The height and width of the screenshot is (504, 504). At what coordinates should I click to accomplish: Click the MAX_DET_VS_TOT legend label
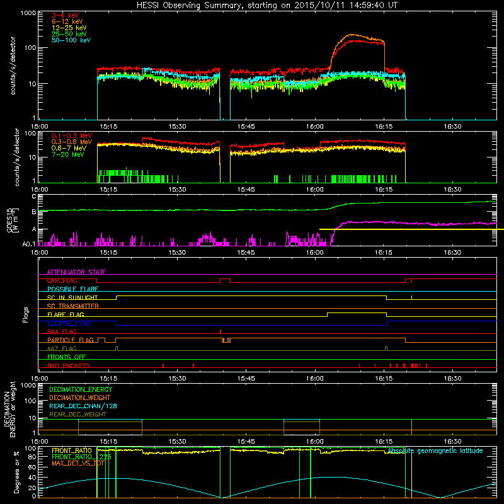tap(78, 463)
